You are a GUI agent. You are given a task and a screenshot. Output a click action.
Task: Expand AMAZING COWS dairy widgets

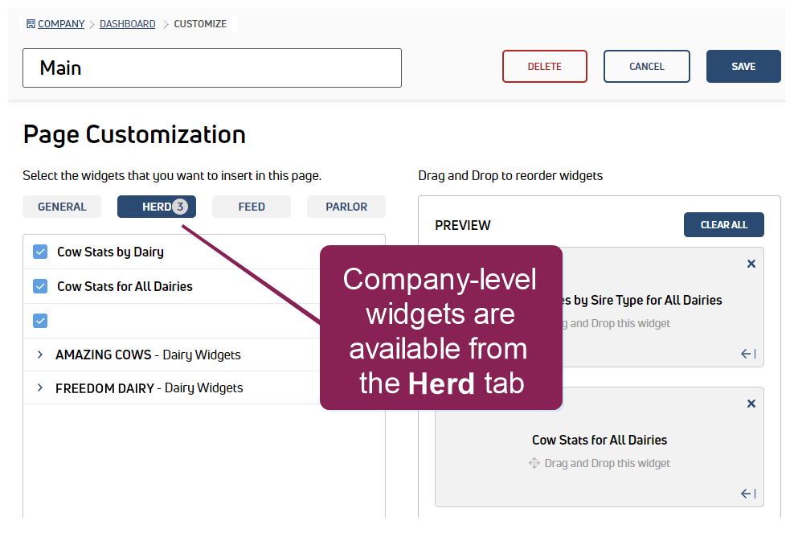(x=40, y=355)
